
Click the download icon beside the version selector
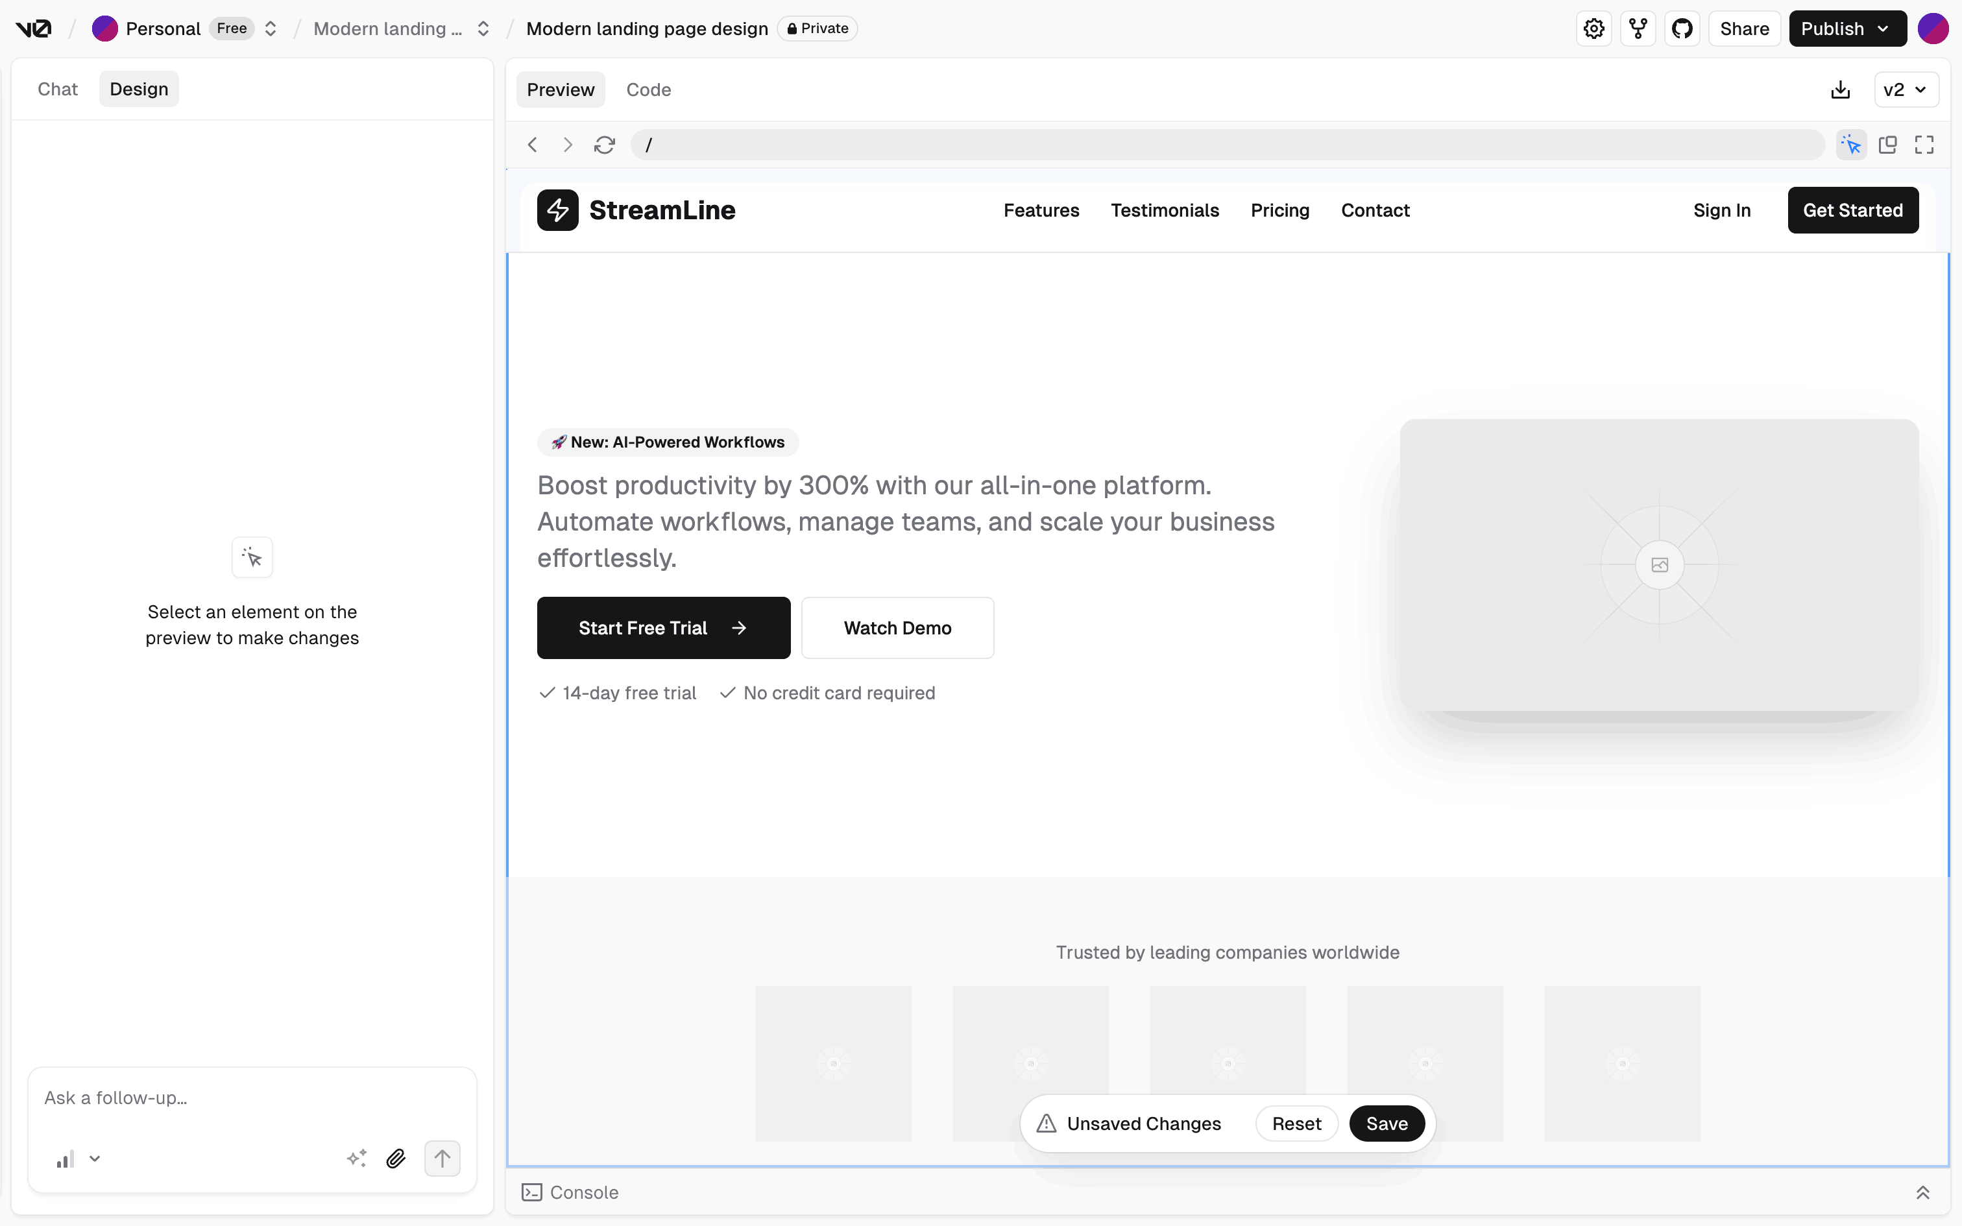pos(1841,90)
